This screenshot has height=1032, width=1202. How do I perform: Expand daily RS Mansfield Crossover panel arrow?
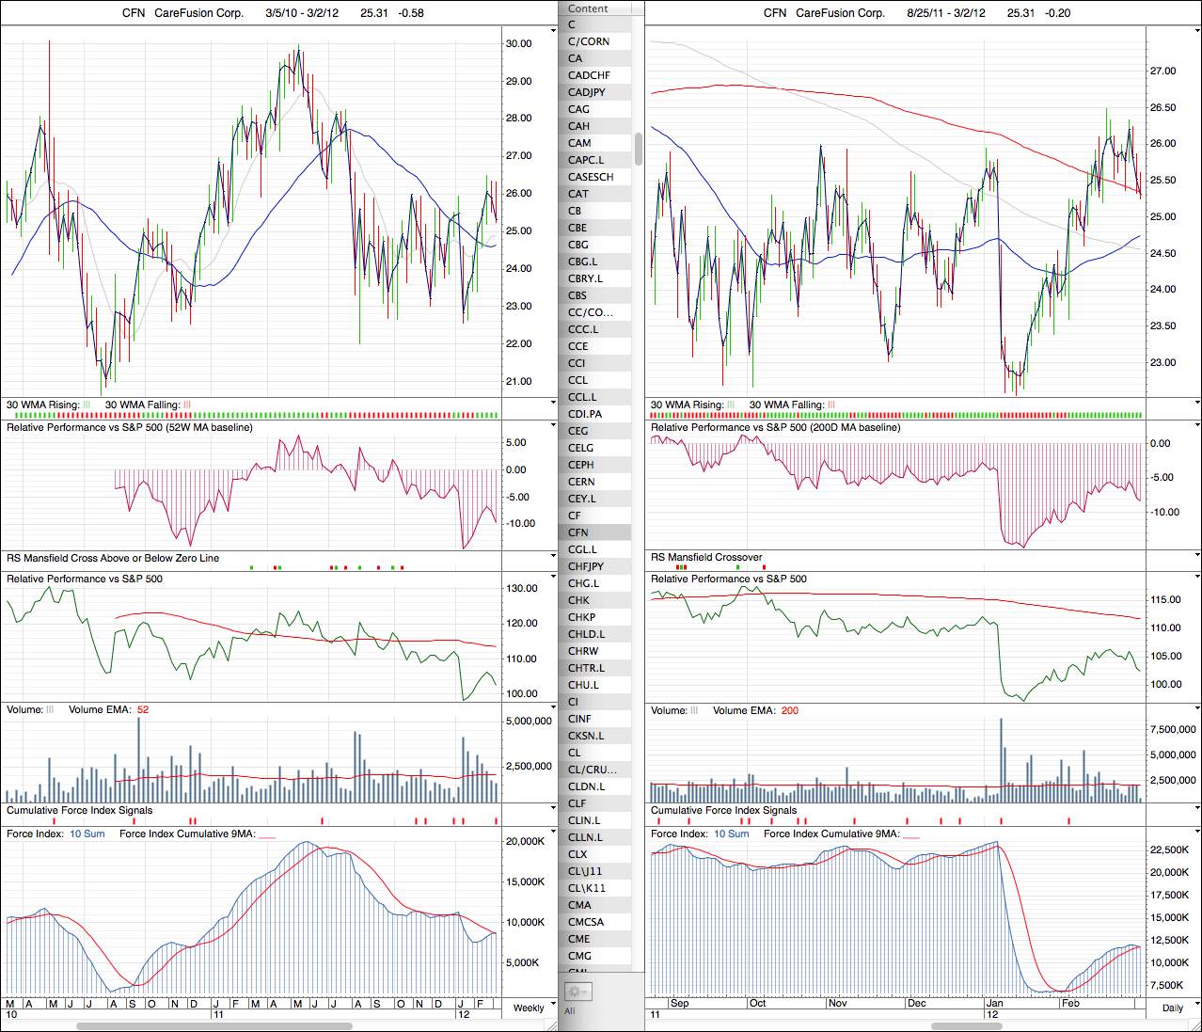(1196, 556)
